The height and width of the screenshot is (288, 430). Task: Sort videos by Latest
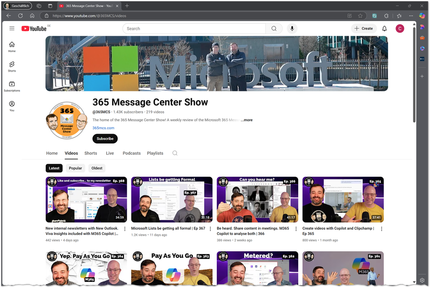[x=54, y=168]
